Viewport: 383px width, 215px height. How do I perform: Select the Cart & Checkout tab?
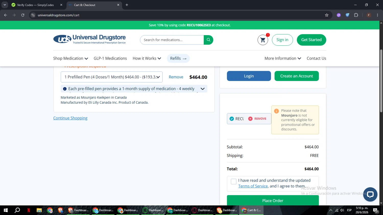click(94, 5)
